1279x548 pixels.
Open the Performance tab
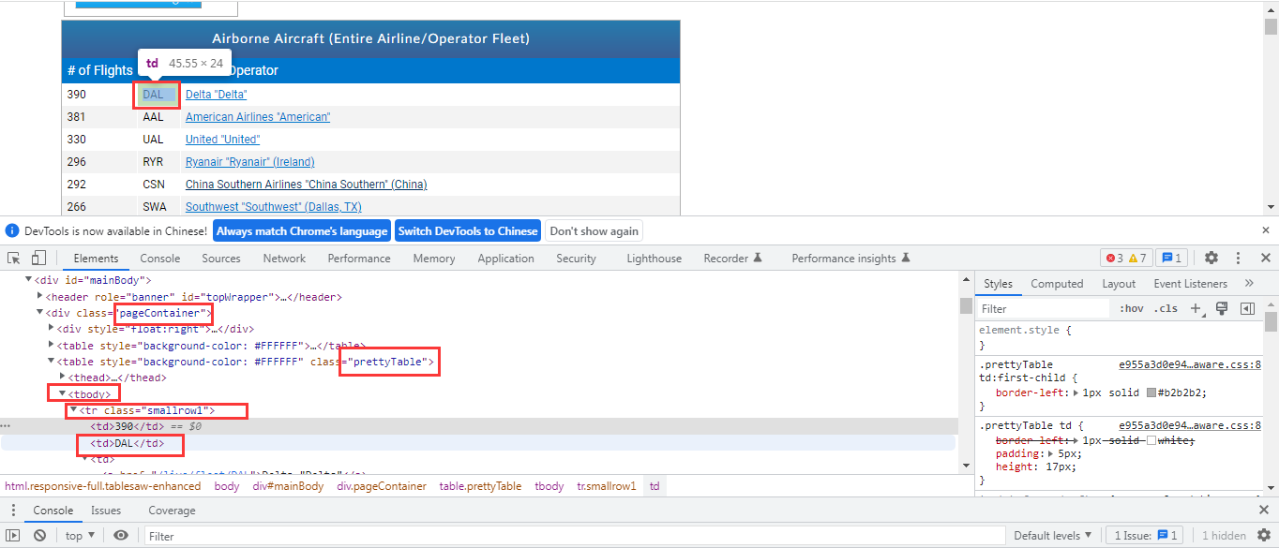[359, 258]
